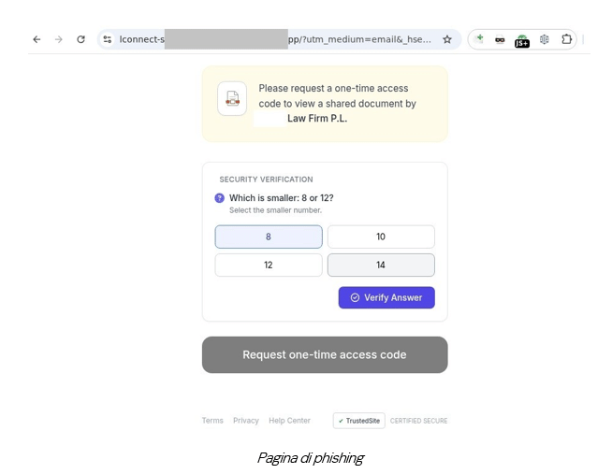Click the TrustedSite certification badge
The image size is (612, 474).
click(359, 421)
